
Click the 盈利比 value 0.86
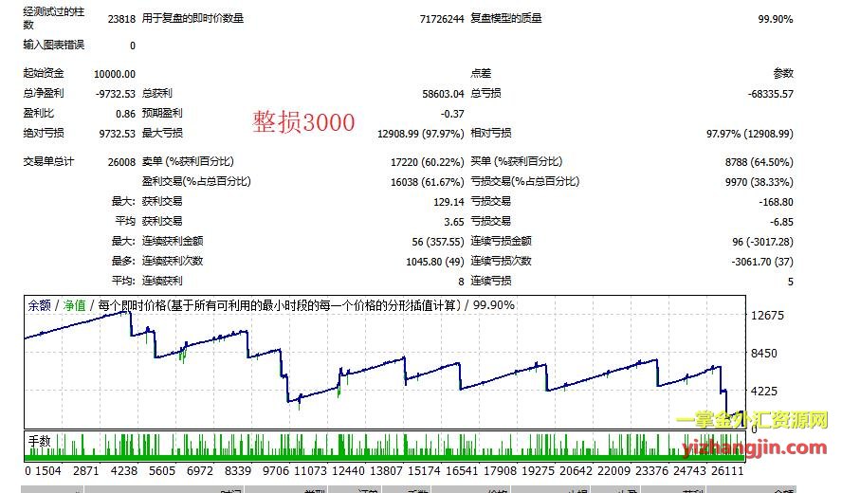pos(125,114)
